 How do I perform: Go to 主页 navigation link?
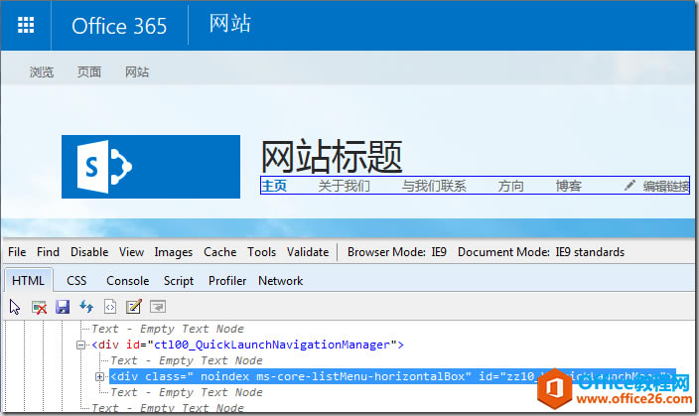(x=274, y=186)
